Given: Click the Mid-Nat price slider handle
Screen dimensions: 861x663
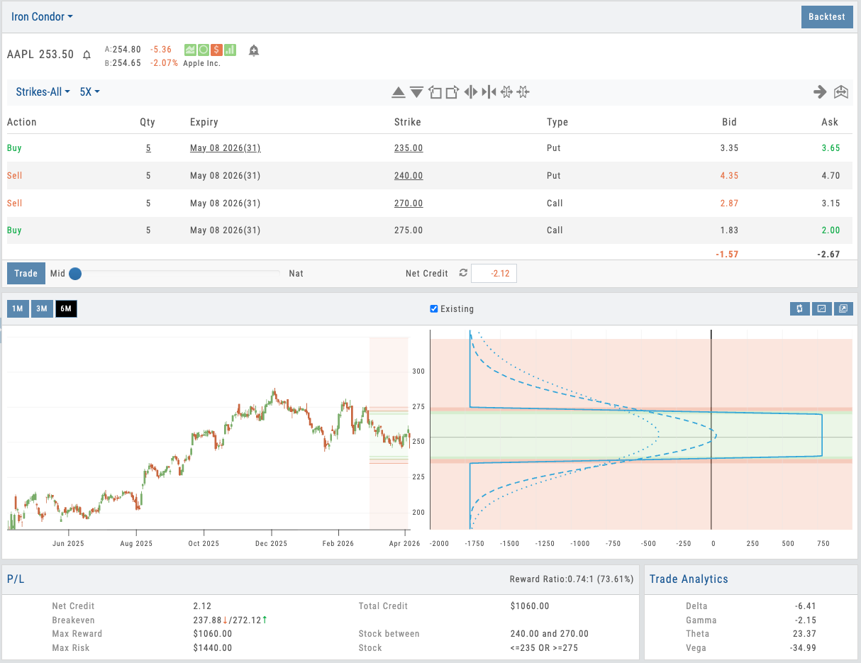Looking at the screenshot, I should (x=75, y=274).
